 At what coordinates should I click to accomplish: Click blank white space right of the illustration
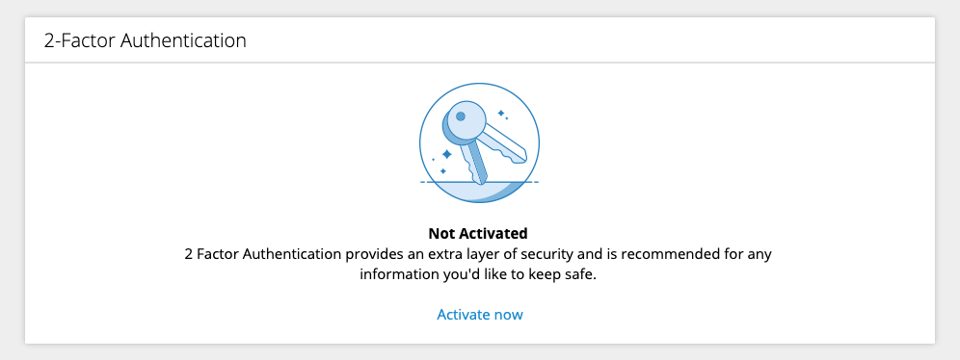pos(734,146)
